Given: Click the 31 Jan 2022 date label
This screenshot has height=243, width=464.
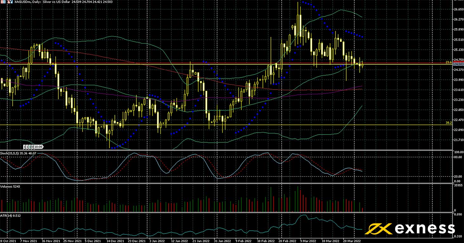Looking at the screenshot, I should [223, 241].
